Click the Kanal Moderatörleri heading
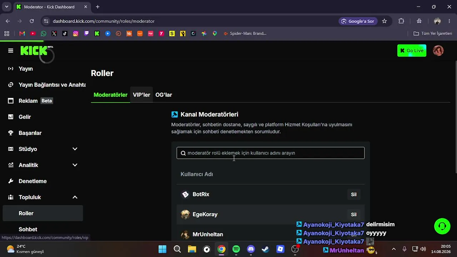Image resolution: width=457 pixels, height=257 pixels. coord(209,115)
